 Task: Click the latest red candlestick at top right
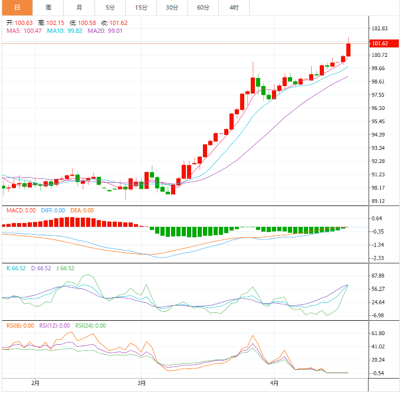coord(348,49)
